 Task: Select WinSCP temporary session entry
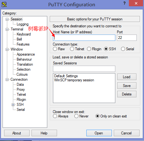[74, 80]
